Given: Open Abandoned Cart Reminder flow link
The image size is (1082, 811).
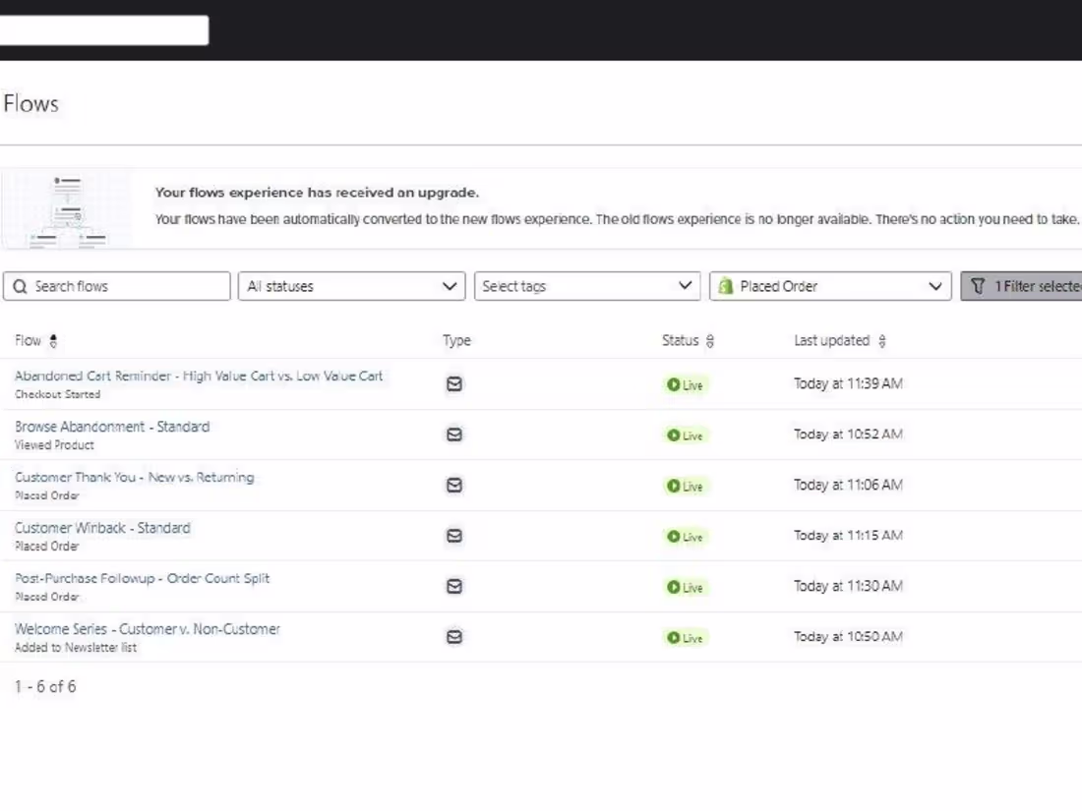Looking at the screenshot, I should click(199, 377).
